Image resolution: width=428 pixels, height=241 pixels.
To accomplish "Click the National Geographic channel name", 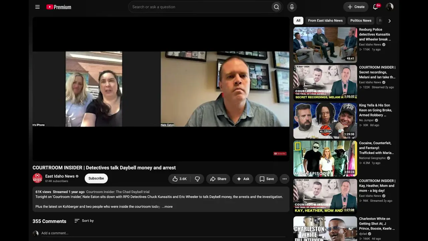I will coord(372,158).
